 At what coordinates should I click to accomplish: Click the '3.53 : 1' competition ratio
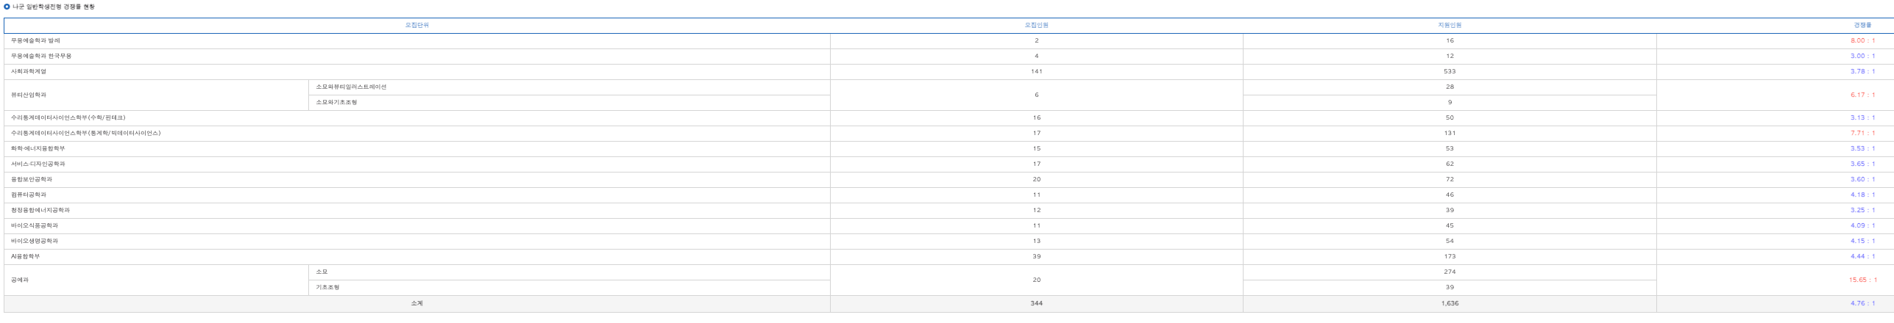pos(1862,148)
